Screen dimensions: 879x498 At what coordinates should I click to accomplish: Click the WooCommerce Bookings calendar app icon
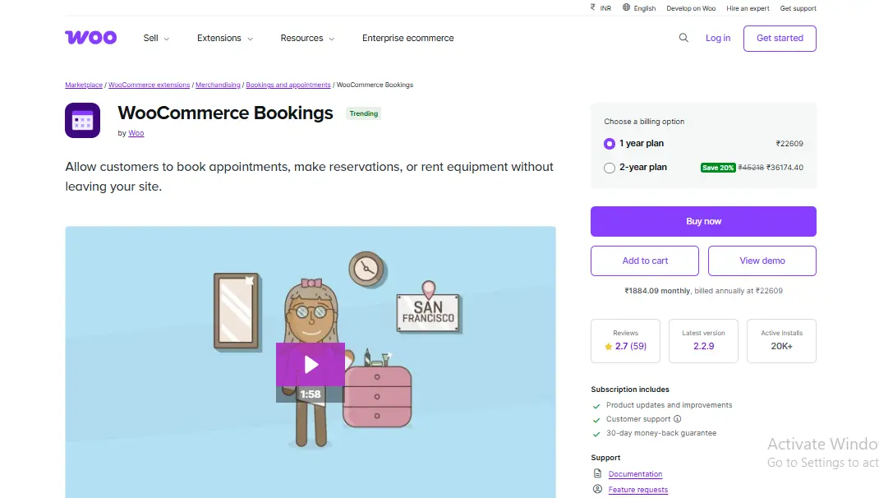coord(82,120)
